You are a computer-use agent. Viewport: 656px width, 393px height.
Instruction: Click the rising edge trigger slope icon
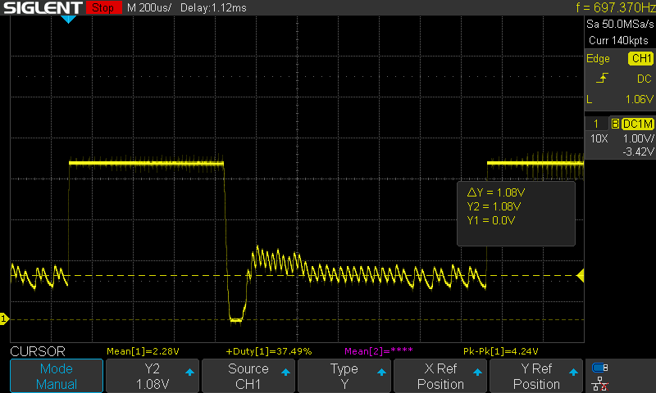(602, 79)
